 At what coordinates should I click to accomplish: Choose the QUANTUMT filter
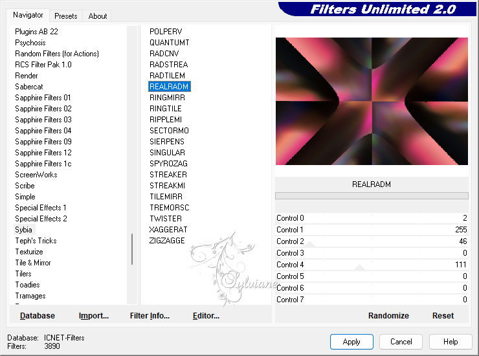click(x=169, y=43)
